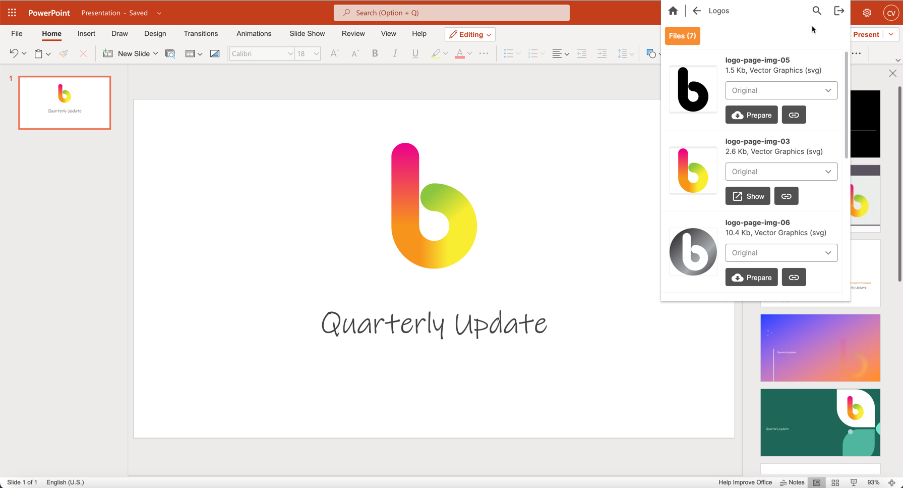Viewport: 903px width, 488px height.
Task: Select slide 1 thumbnail in slide panel
Action: pyautogui.click(x=65, y=102)
